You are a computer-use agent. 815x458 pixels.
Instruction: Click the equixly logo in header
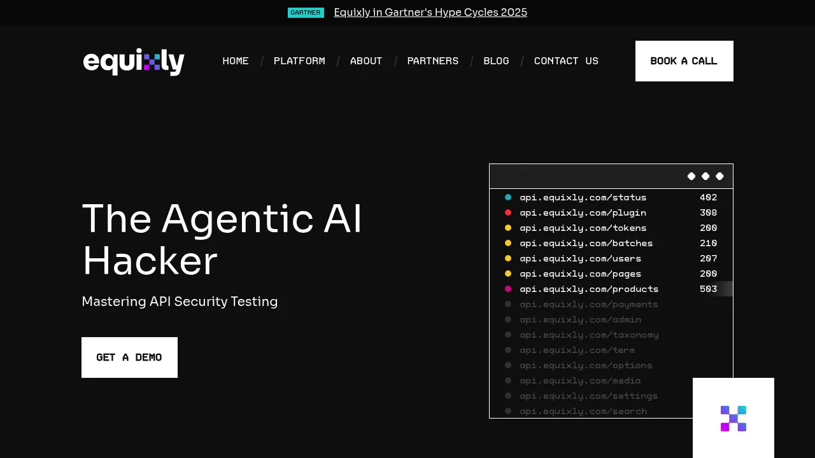[134, 61]
